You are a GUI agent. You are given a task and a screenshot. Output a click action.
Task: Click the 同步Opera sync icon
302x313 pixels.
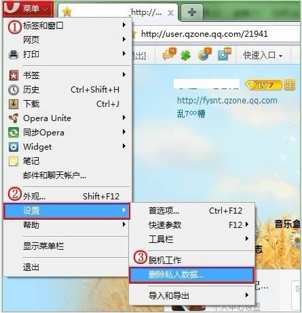pyautogui.click(x=14, y=133)
